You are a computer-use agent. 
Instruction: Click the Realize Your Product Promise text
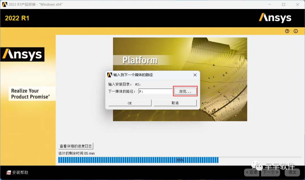30,94
